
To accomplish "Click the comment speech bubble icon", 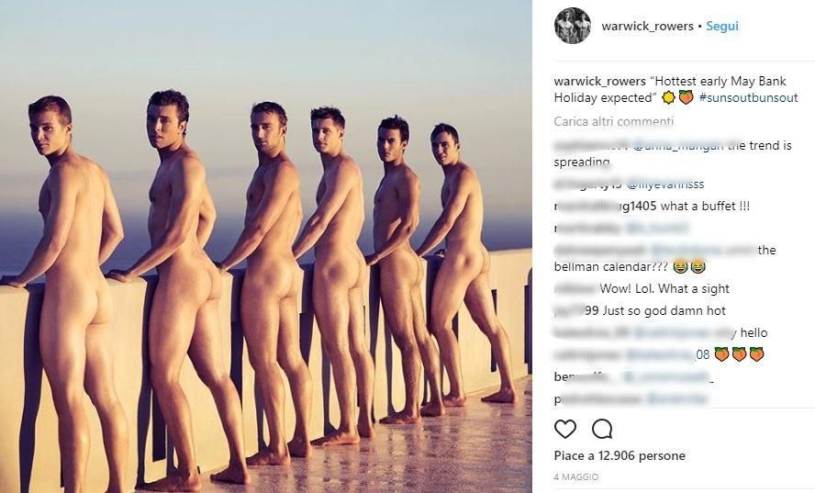I will coord(602,430).
